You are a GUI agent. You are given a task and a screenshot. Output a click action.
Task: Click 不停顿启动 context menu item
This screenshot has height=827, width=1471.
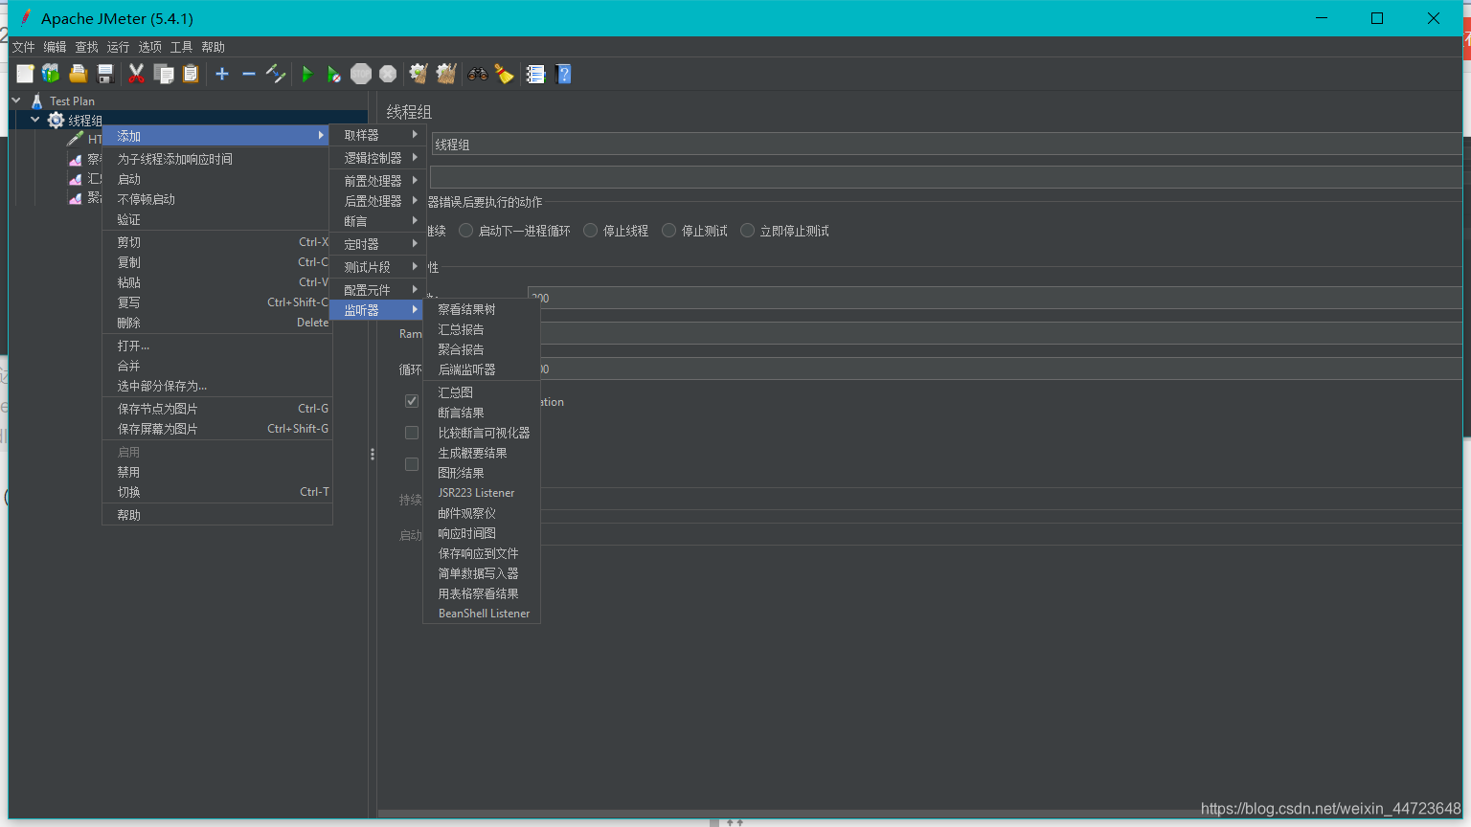pyautogui.click(x=217, y=199)
